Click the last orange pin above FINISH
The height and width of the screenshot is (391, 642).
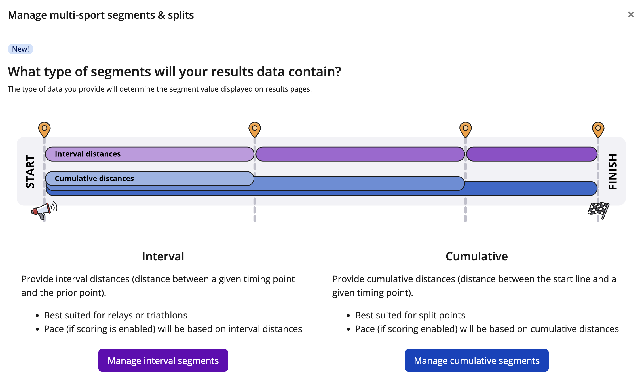pyautogui.click(x=598, y=129)
